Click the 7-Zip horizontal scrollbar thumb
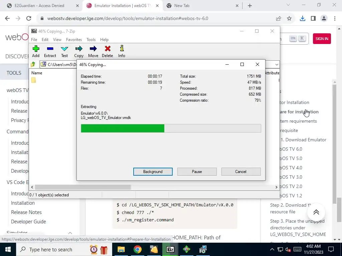The image size is (342, 256). tap(83, 187)
